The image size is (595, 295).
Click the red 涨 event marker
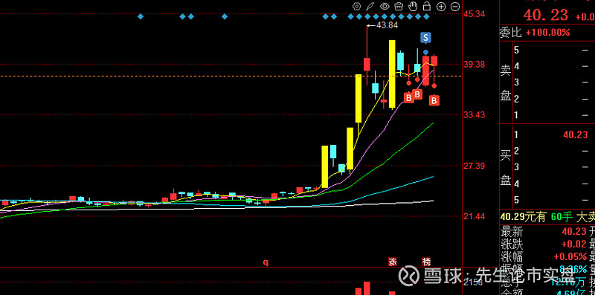[x=393, y=262]
